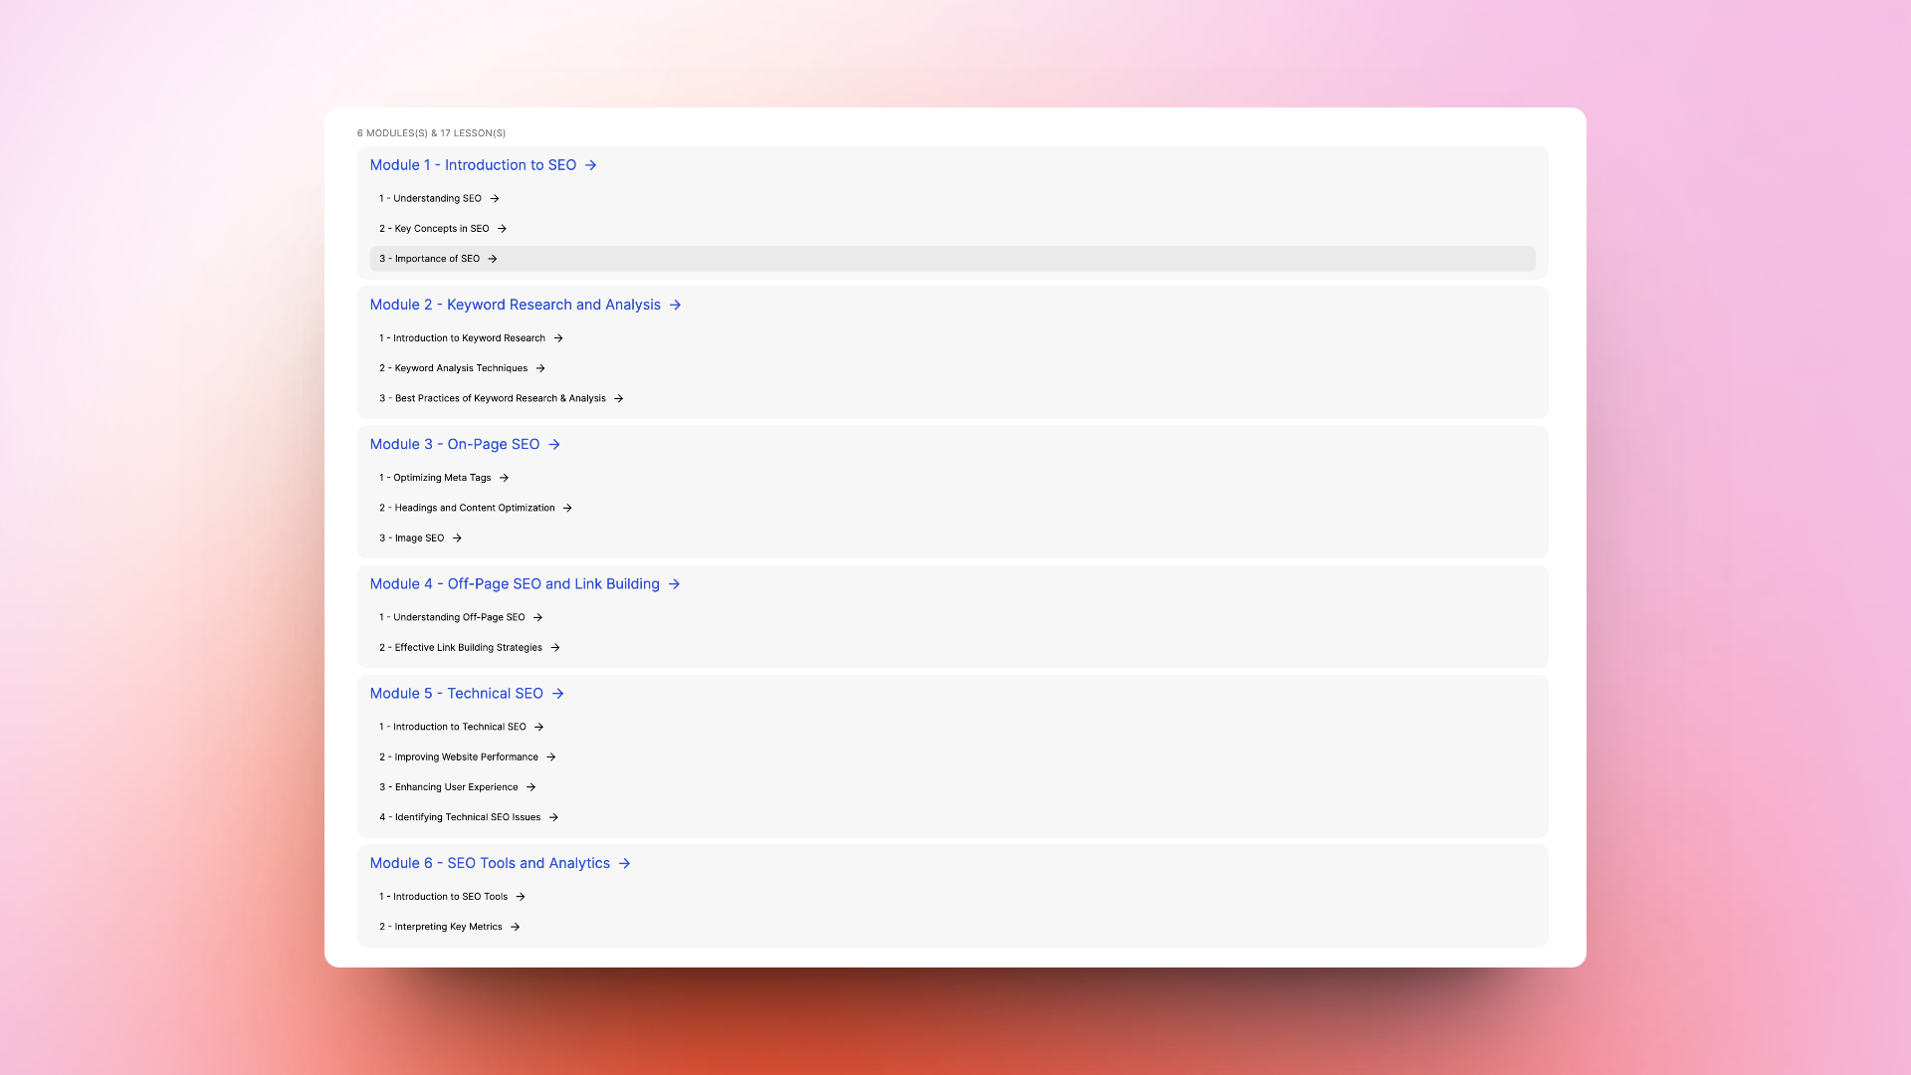Open Keyword Analysis Techniques lesson
The height and width of the screenshot is (1075, 1911).
pos(453,368)
